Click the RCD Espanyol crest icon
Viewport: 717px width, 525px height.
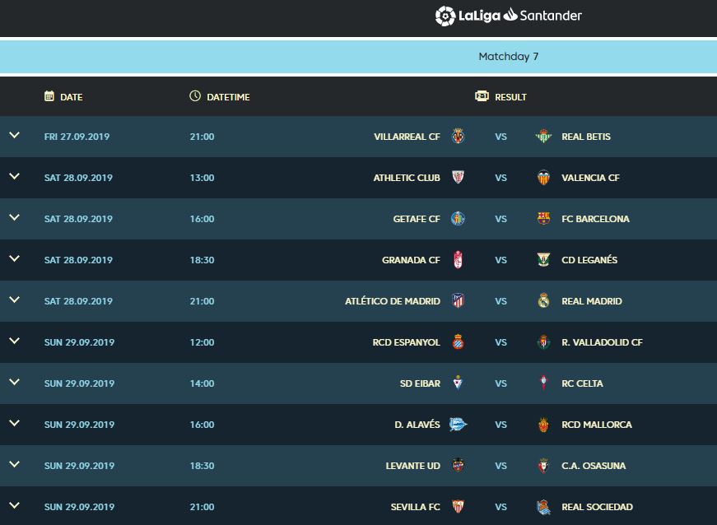(458, 341)
